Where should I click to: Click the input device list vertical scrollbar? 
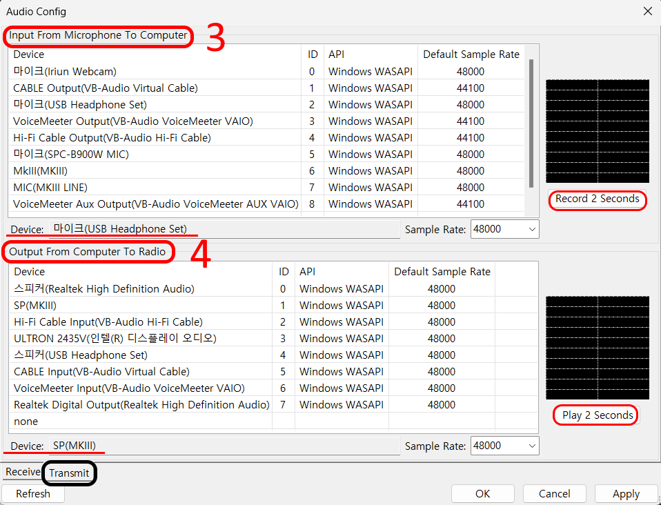[x=531, y=124]
